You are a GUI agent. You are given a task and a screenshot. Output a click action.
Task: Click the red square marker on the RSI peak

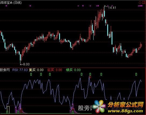click(90, 77)
